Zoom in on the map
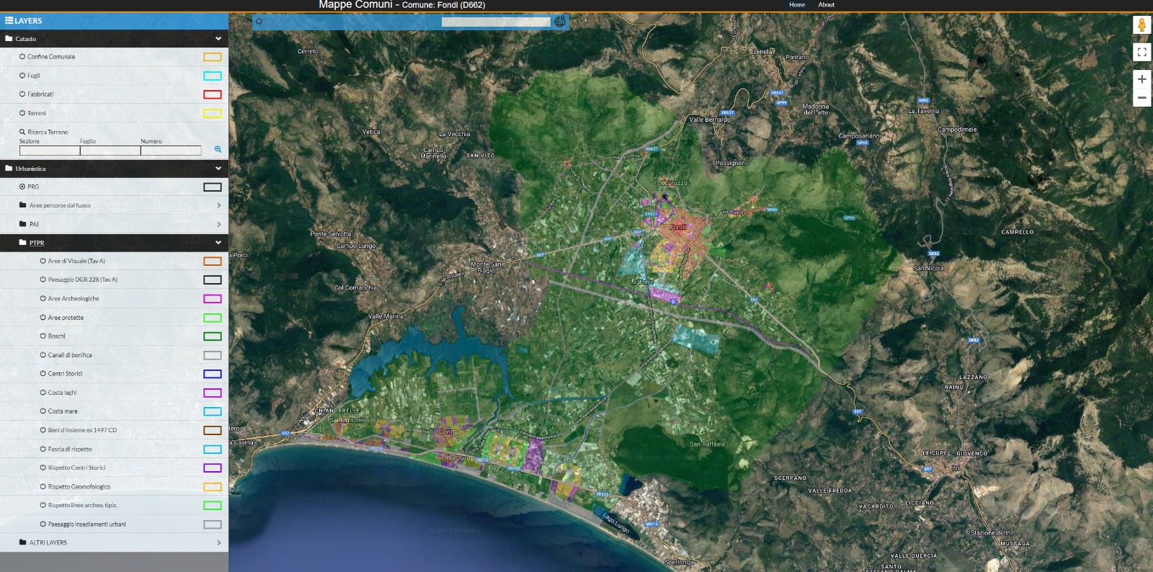The width and height of the screenshot is (1153, 572). pyautogui.click(x=1141, y=79)
